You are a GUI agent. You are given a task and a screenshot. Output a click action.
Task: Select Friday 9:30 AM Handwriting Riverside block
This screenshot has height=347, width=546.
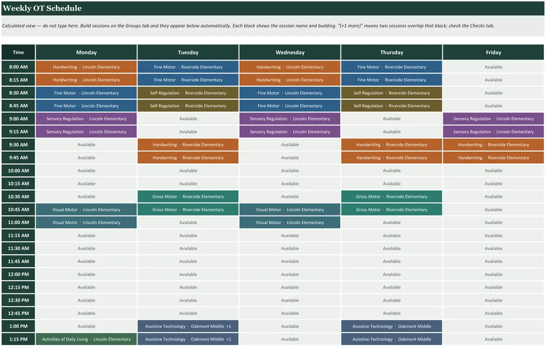pyautogui.click(x=493, y=145)
